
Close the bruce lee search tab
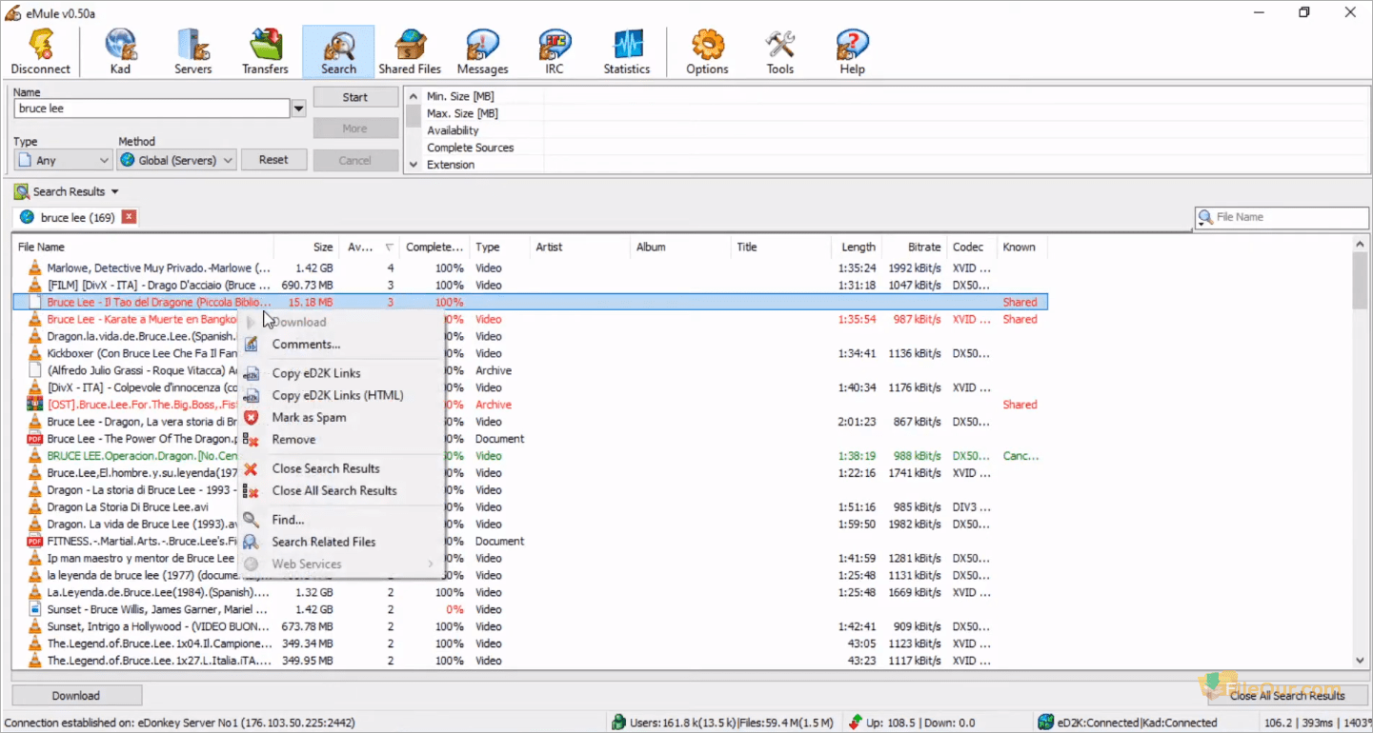(x=130, y=217)
